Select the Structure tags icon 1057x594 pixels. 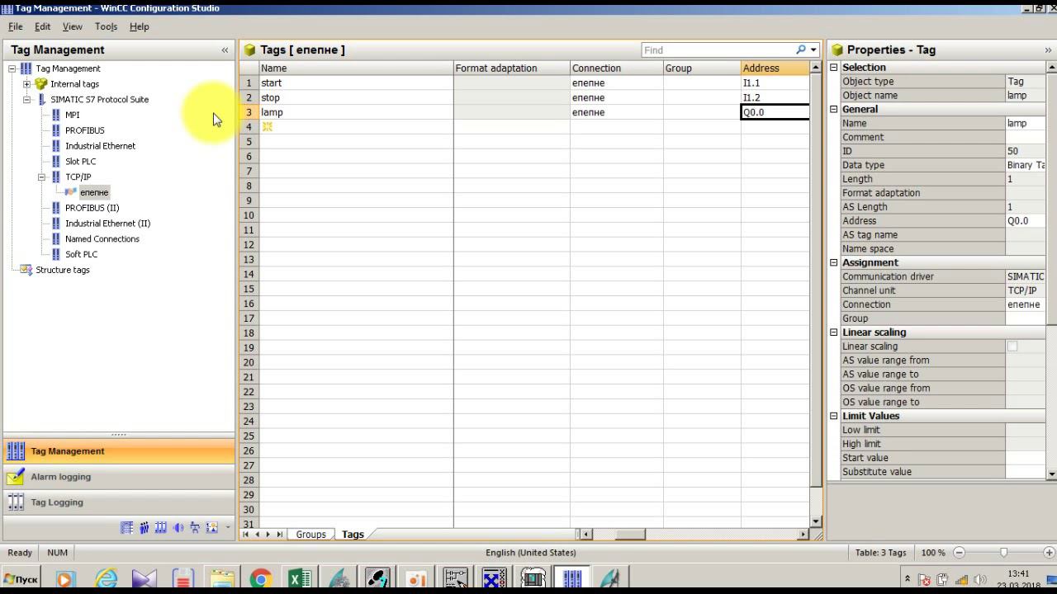[26, 270]
